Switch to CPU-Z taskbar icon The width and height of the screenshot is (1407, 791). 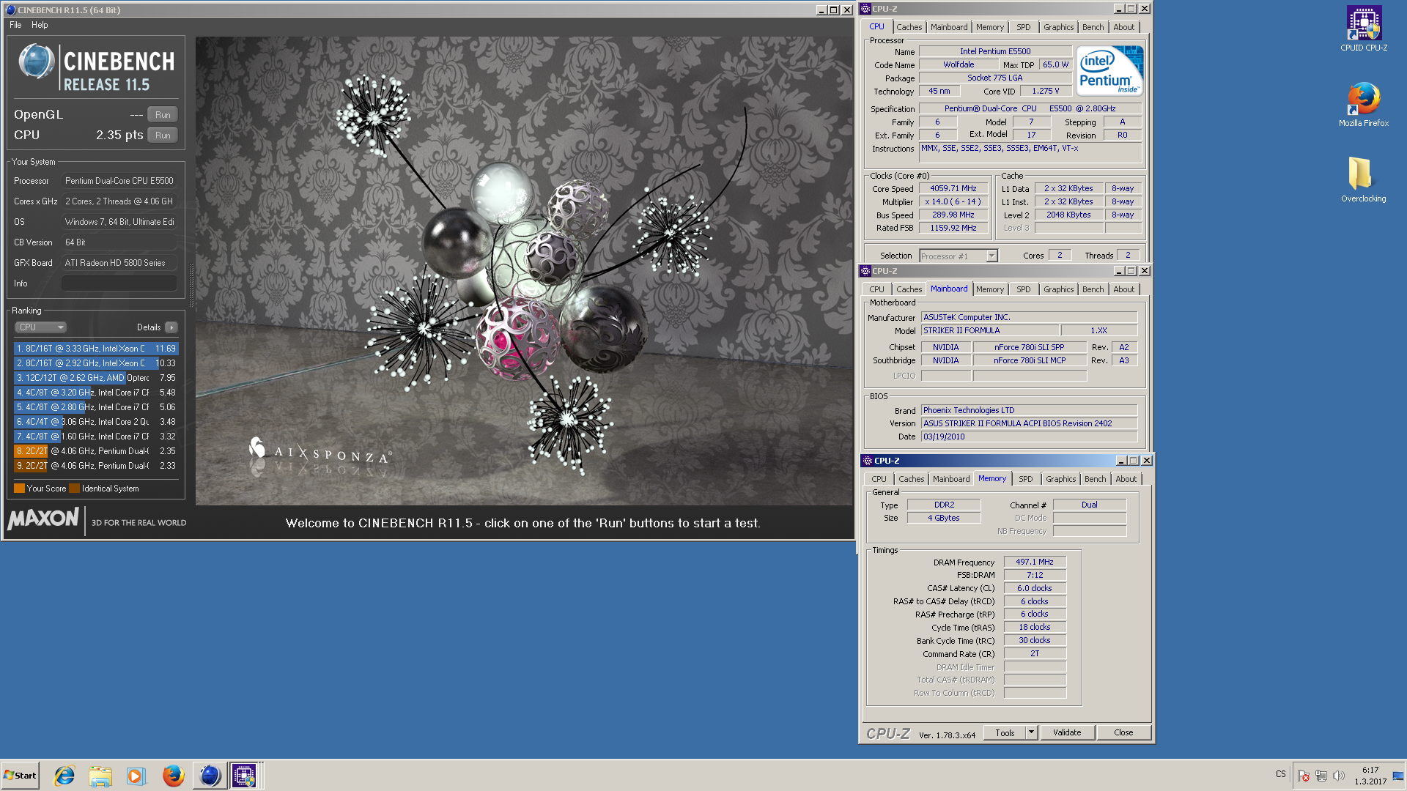point(245,776)
